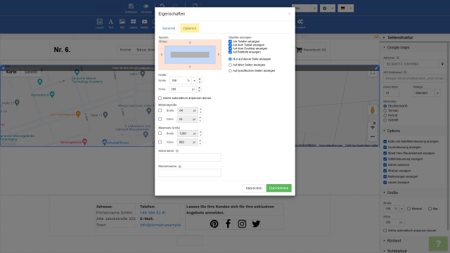Click the Abbrechen button

tap(254, 188)
